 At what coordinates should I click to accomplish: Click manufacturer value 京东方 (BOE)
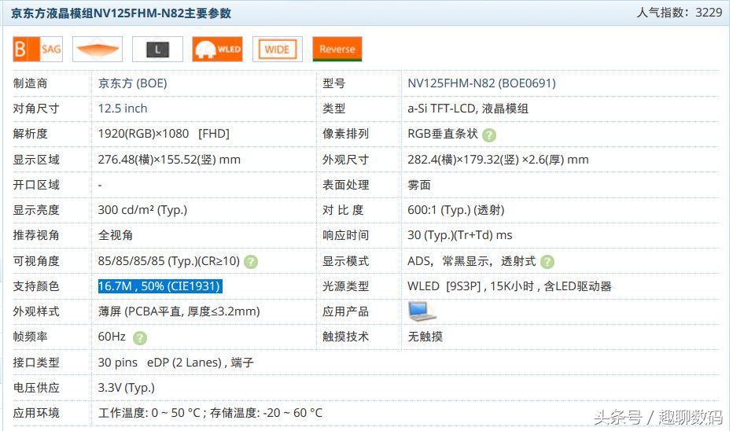[x=132, y=83]
